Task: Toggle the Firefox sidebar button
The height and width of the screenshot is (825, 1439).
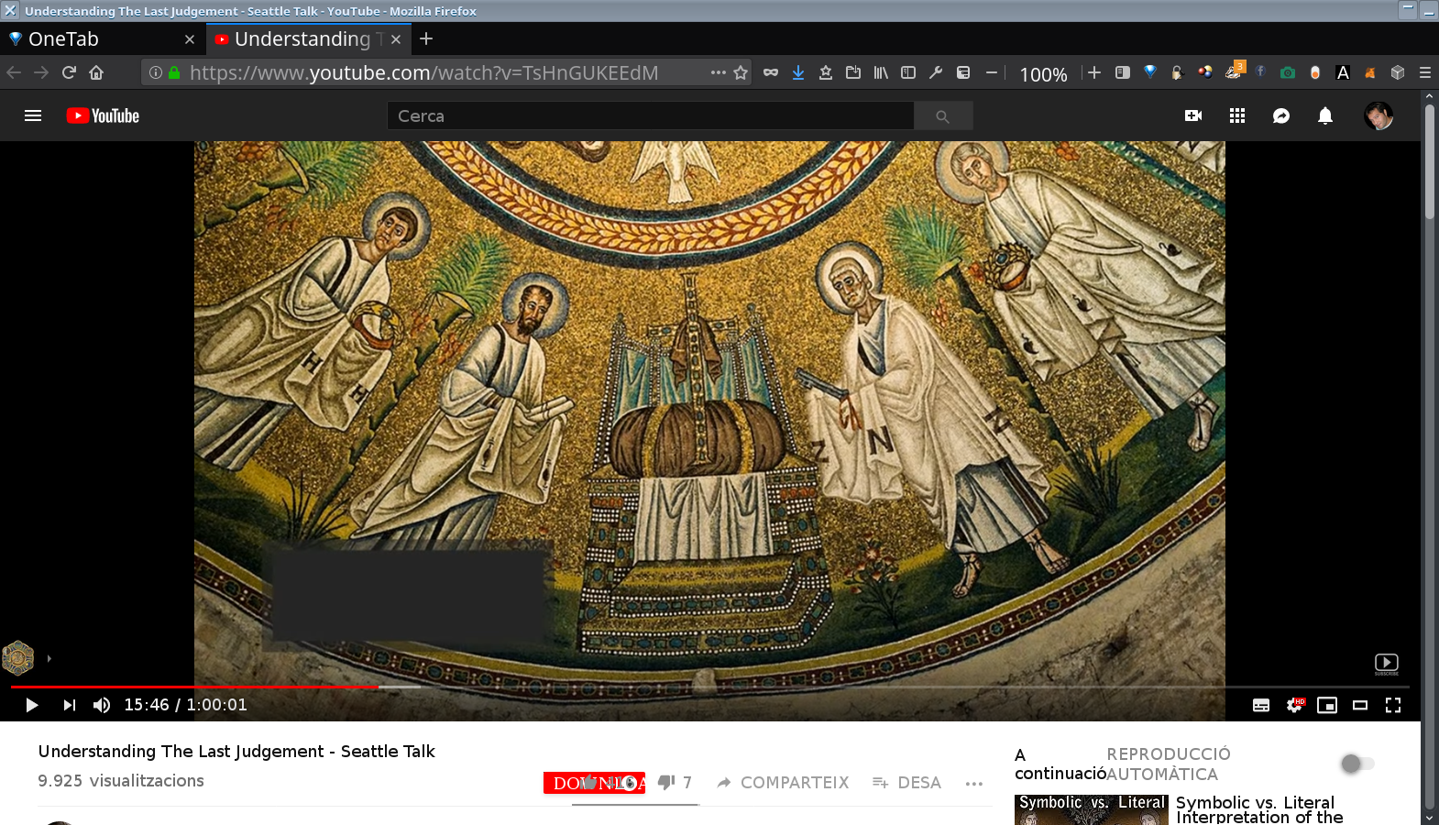Action: pyautogui.click(x=908, y=72)
